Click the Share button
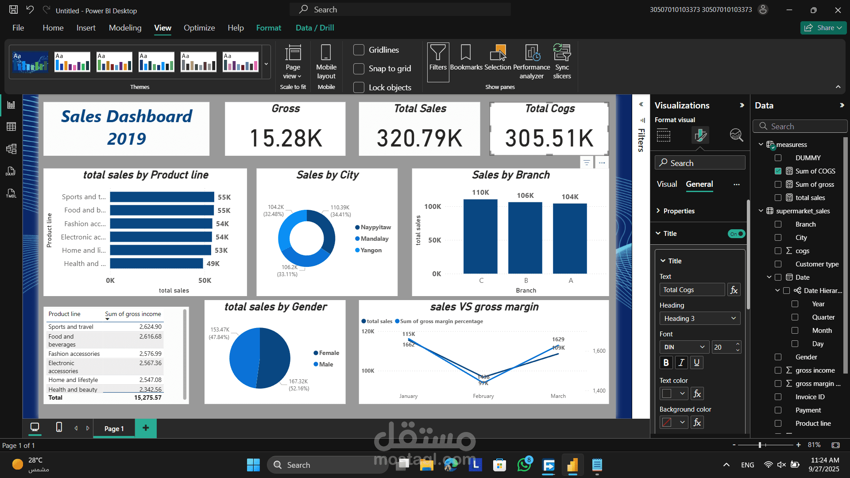The image size is (850, 478). coord(823,28)
